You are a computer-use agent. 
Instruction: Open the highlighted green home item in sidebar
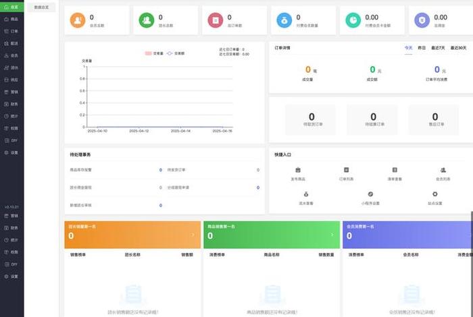11,7
